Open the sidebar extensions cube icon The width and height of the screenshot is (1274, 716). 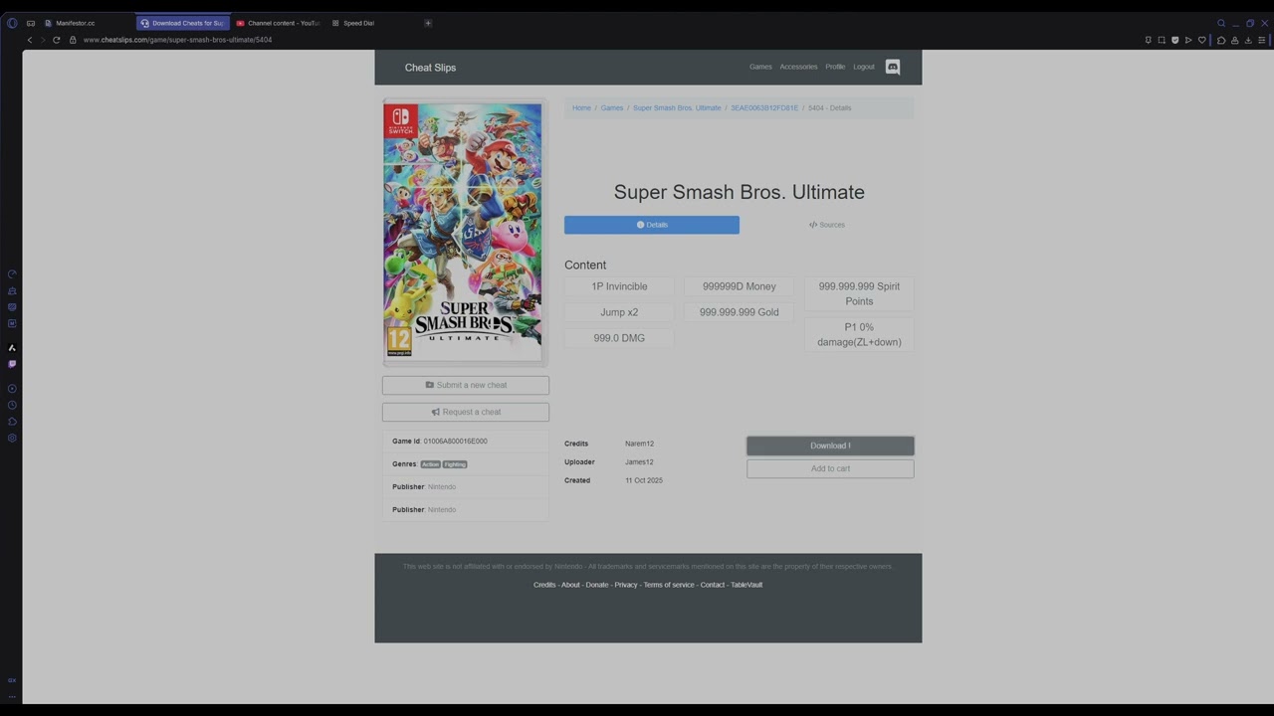[x=12, y=422]
